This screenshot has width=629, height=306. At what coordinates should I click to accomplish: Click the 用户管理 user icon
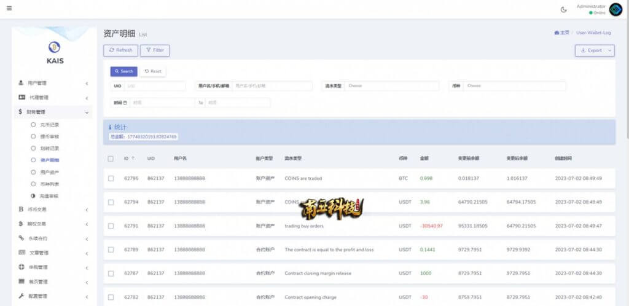pyautogui.click(x=21, y=82)
